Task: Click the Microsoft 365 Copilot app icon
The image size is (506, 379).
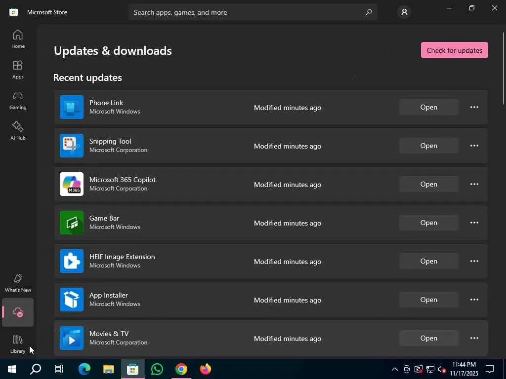Action: point(72,184)
